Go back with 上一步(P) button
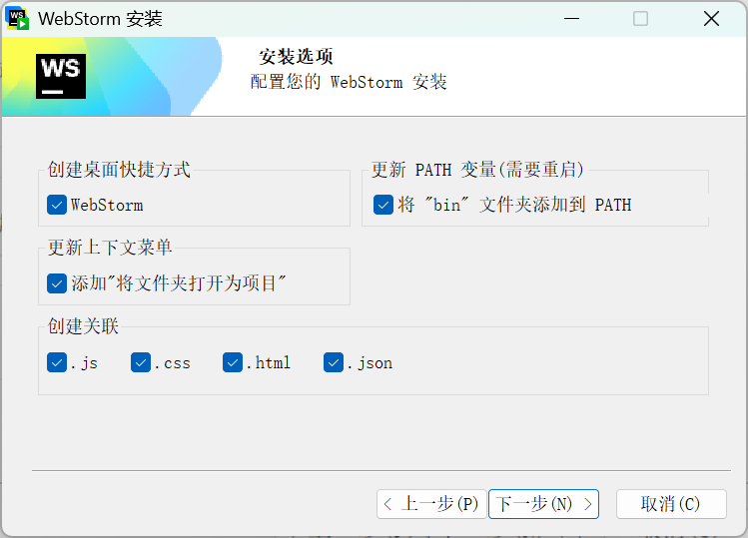This screenshot has height=538, width=748. [431, 504]
